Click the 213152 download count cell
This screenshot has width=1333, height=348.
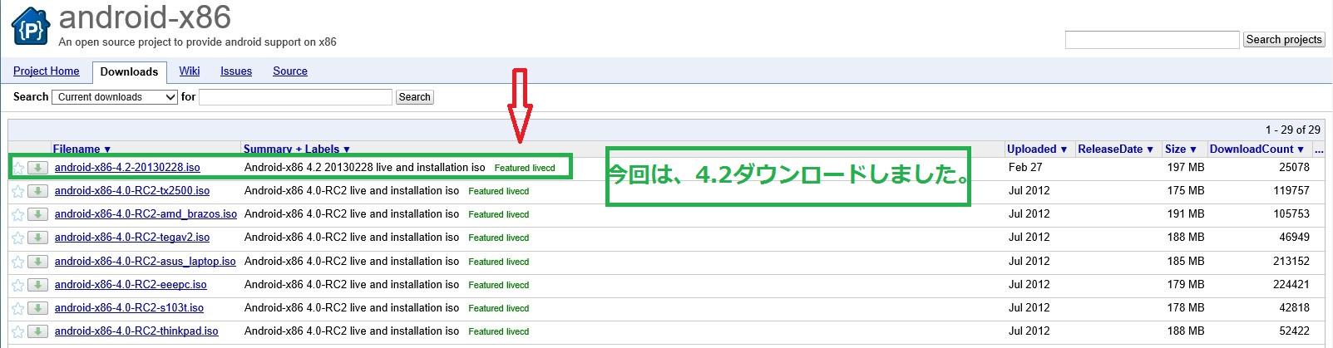[1291, 262]
